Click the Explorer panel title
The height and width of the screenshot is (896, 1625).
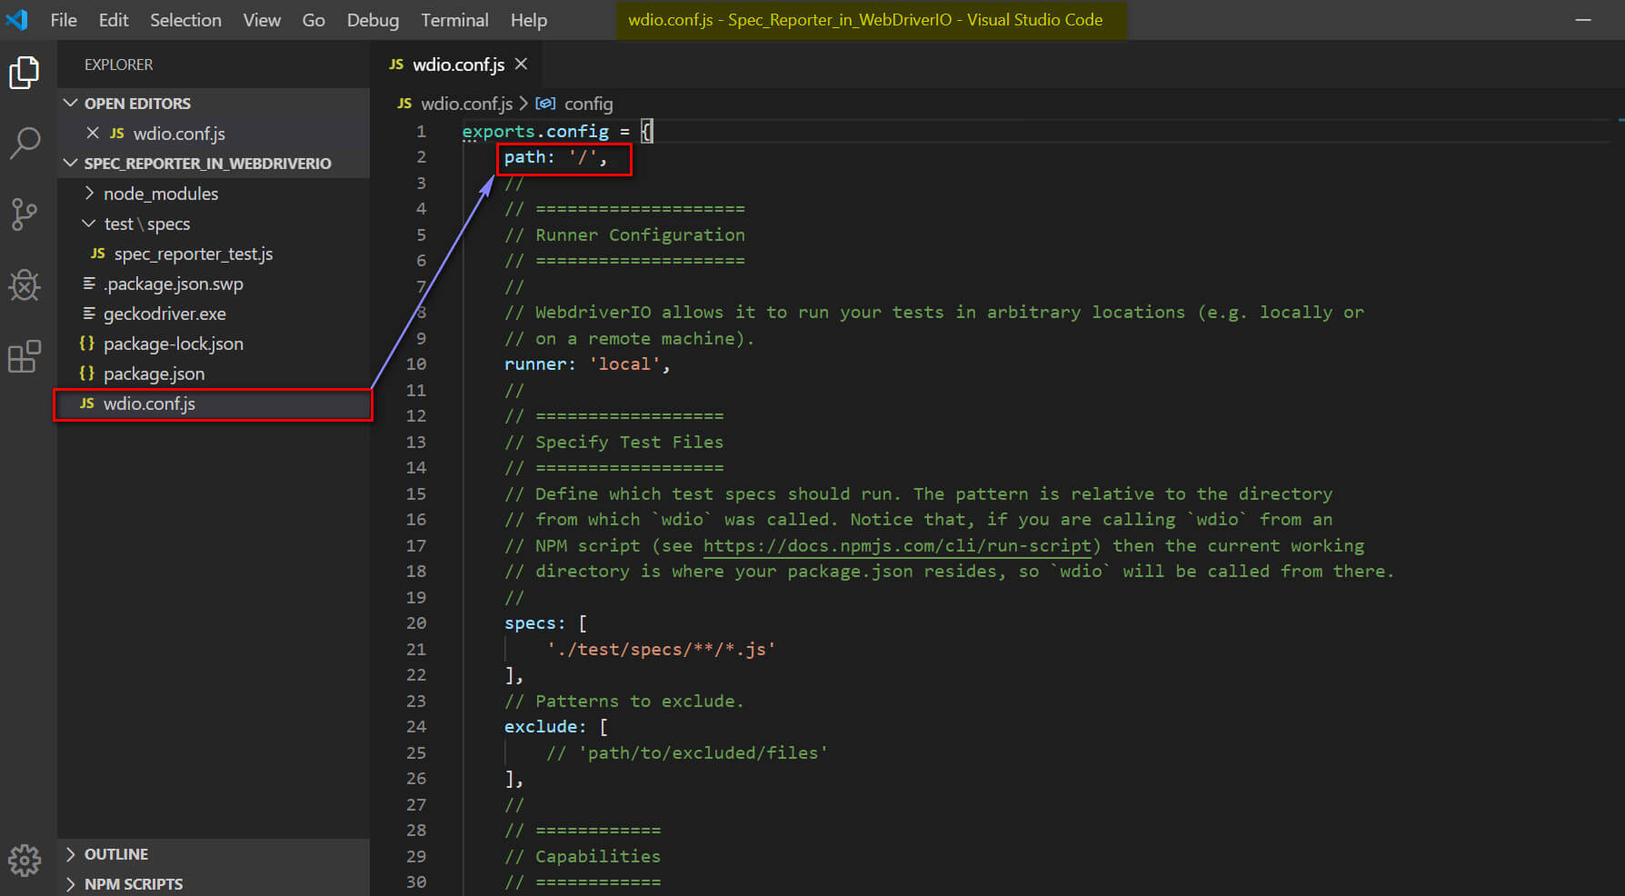point(118,65)
